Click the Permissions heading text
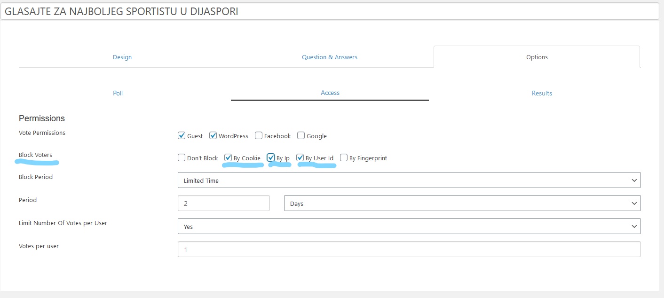 pos(42,118)
